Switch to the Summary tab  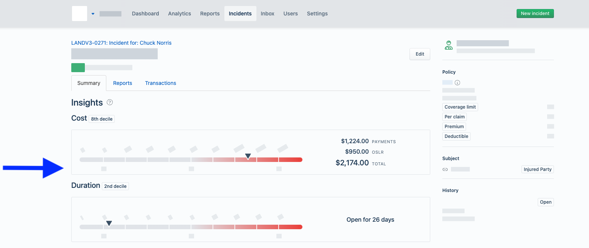[x=89, y=83]
